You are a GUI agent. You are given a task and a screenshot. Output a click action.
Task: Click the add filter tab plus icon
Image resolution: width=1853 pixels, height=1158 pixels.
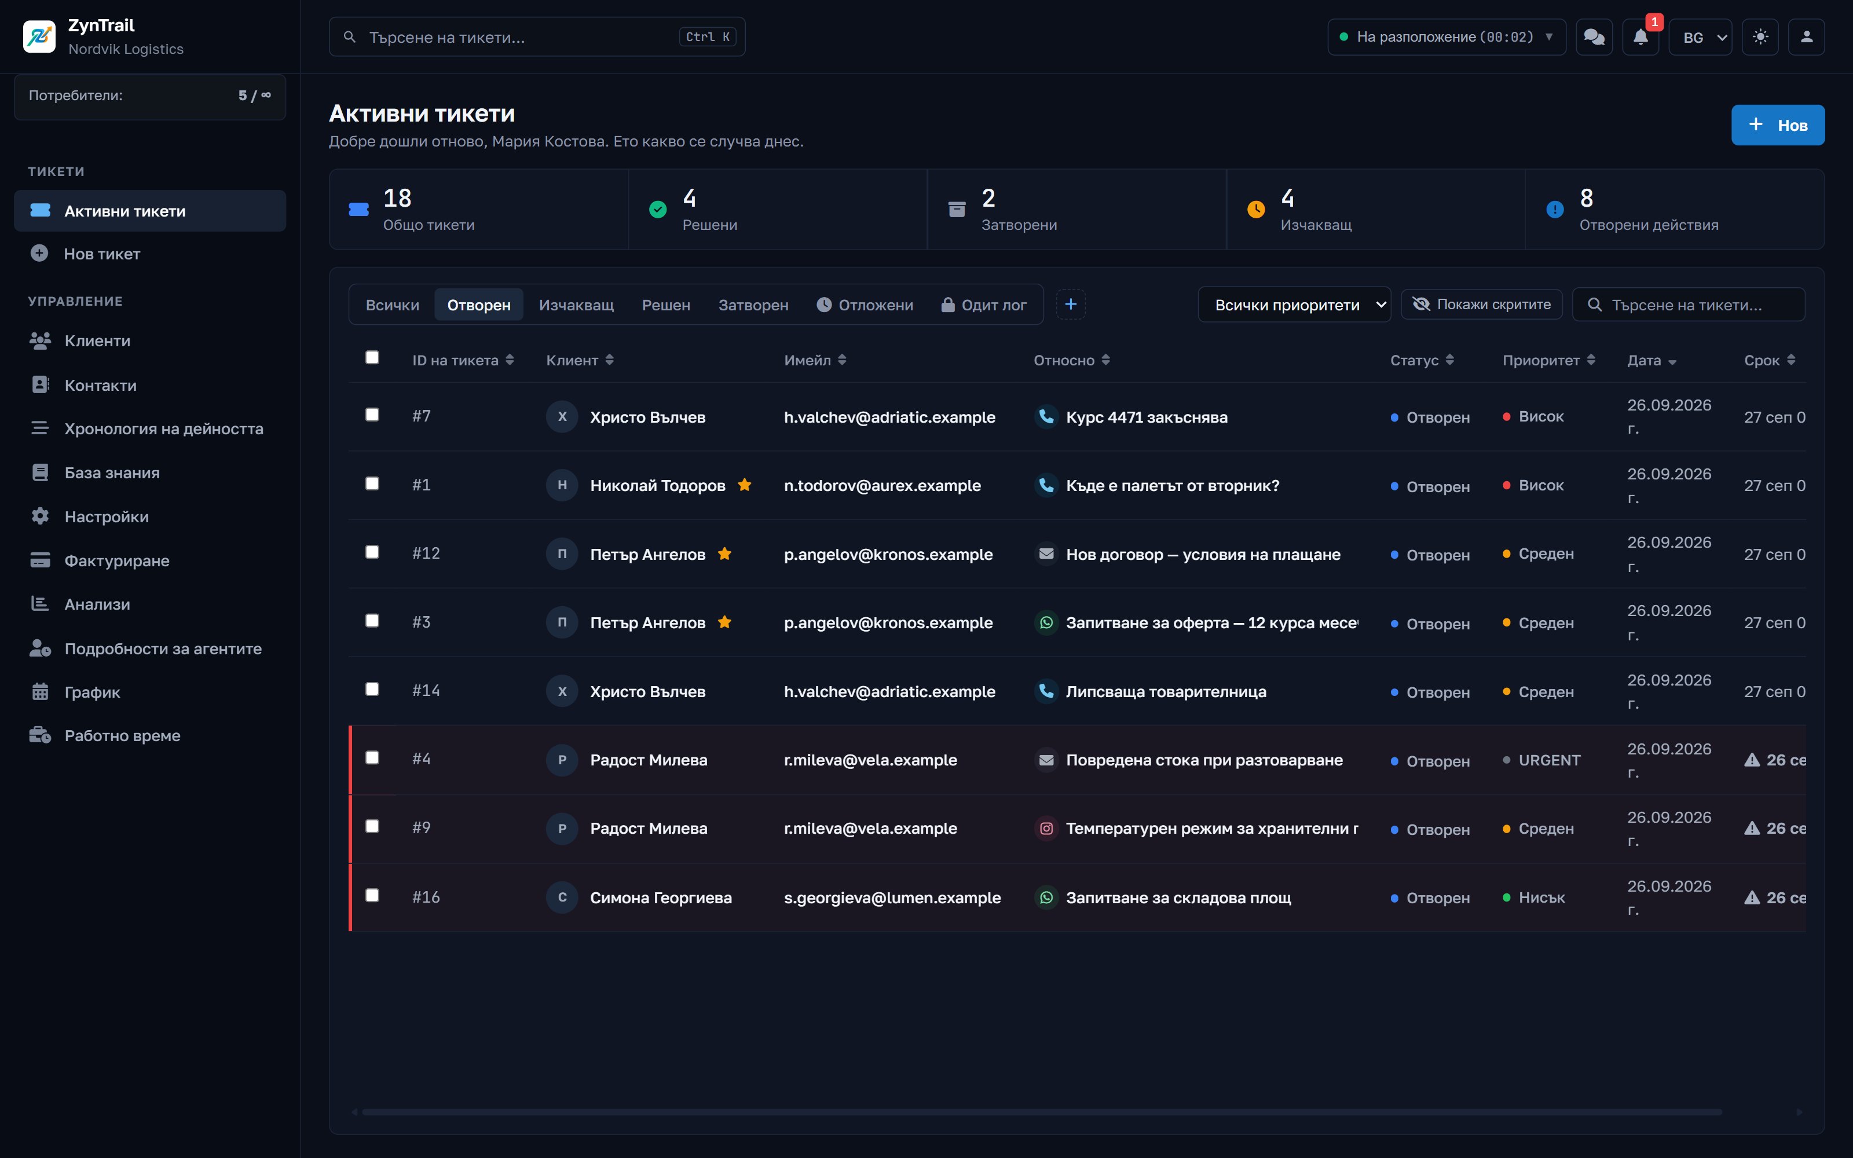(1071, 304)
